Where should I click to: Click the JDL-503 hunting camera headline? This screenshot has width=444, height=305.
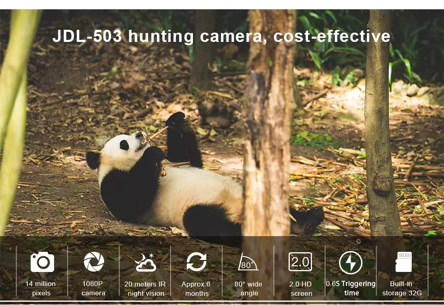click(x=221, y=36)
